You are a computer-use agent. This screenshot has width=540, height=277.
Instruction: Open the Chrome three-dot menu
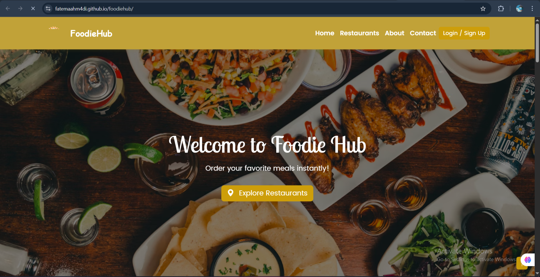pyautogui.click(x=532, y=9)
